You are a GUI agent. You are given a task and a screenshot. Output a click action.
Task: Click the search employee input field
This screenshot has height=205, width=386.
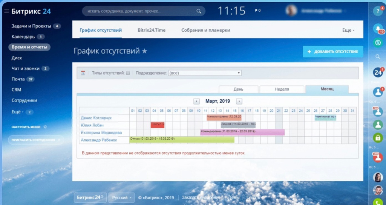point(143,11)
